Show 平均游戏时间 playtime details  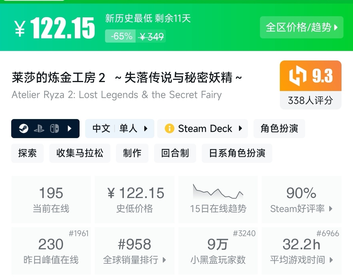coord(301,260)
